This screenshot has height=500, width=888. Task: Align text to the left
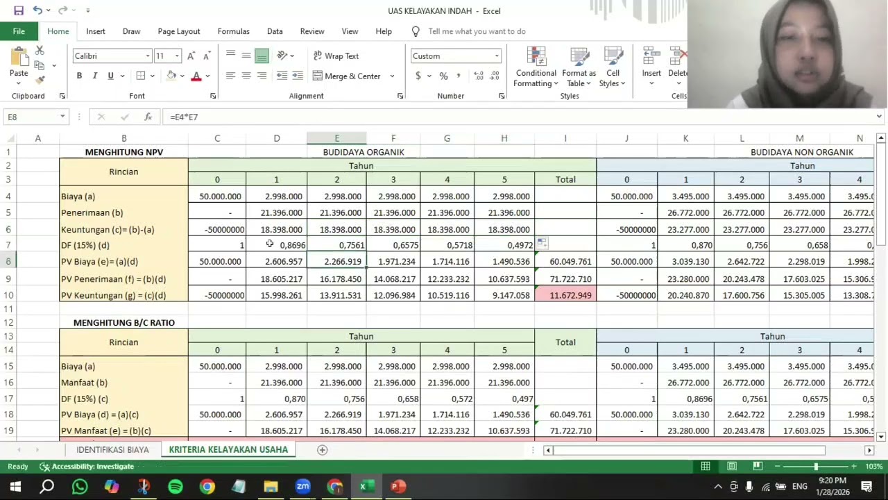(230, 76)
